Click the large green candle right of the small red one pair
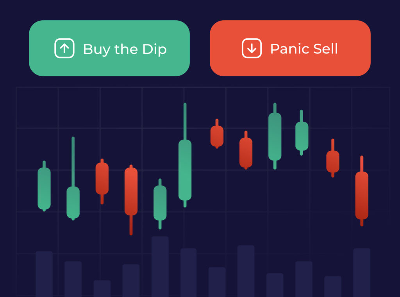The width and height of the screenshot is (400, 297). pyautogui.click(x=275, y=136)
